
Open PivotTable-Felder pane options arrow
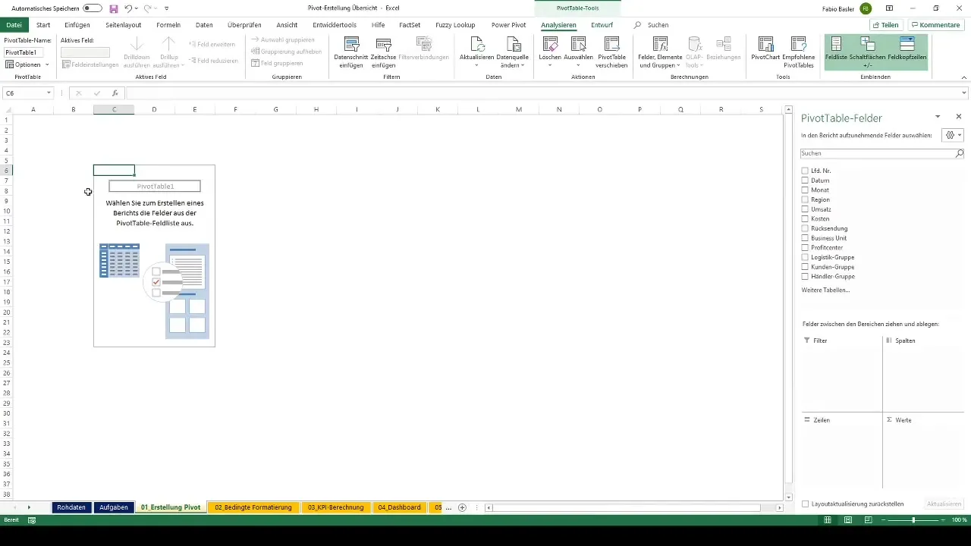(938, 117)
